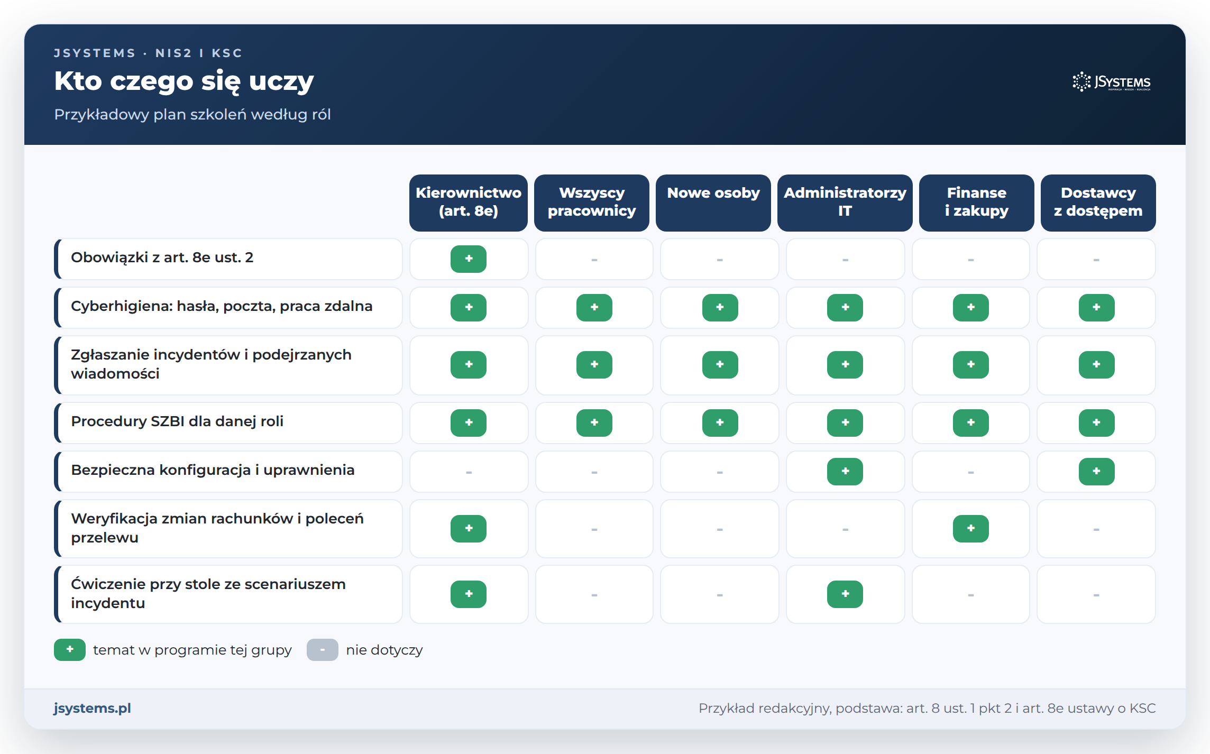Viewport: 1210px width, 754px height.
Task: Select row Zgłaszanie incydentów i podejrzanych wiadomości
Action: pyautogui.click(x=228, y=365)
